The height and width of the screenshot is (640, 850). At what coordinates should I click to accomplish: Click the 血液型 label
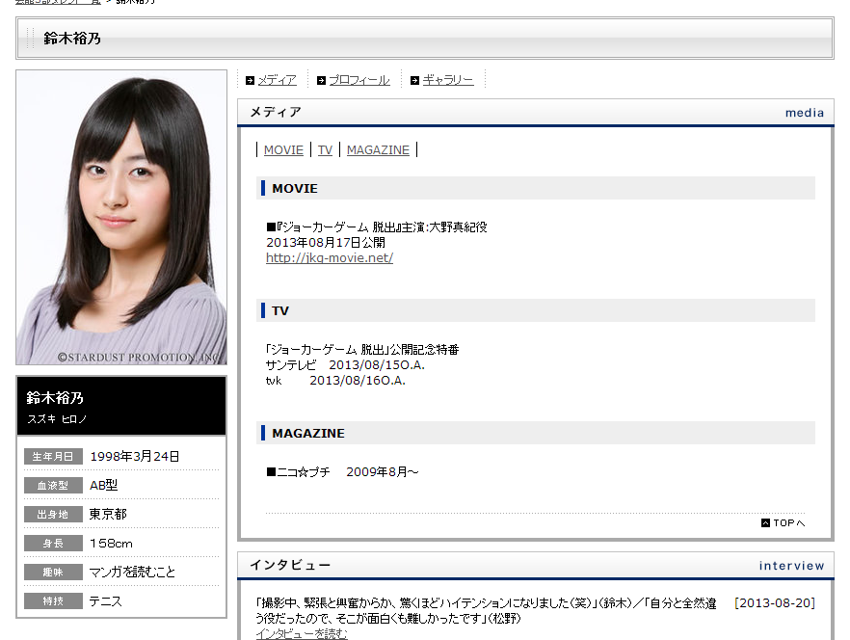(53, 486)
